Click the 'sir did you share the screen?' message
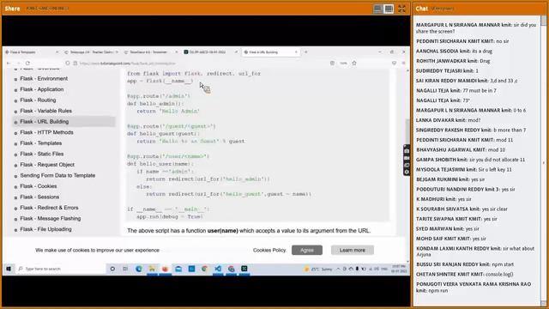The width and height of the screenshot is (549, 309). (476, 28)
